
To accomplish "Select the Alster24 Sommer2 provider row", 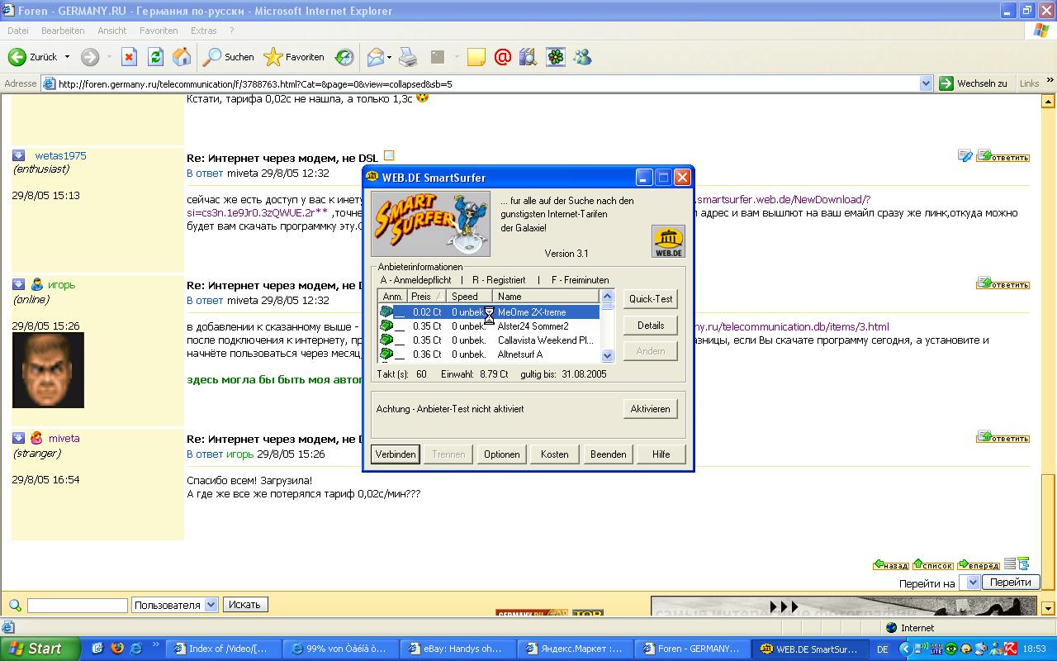I will coord(533,326).
